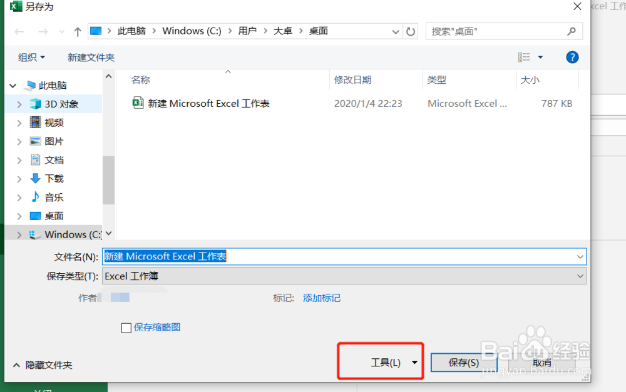Select 大卓 in address breadcrumb
Image resolution: width=626 pixels, height=392 pixels.
coord(283,31)
